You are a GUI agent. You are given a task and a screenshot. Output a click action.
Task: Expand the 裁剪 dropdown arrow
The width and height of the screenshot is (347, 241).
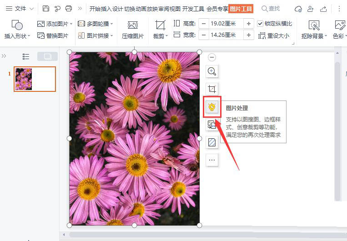click(166, 36)
